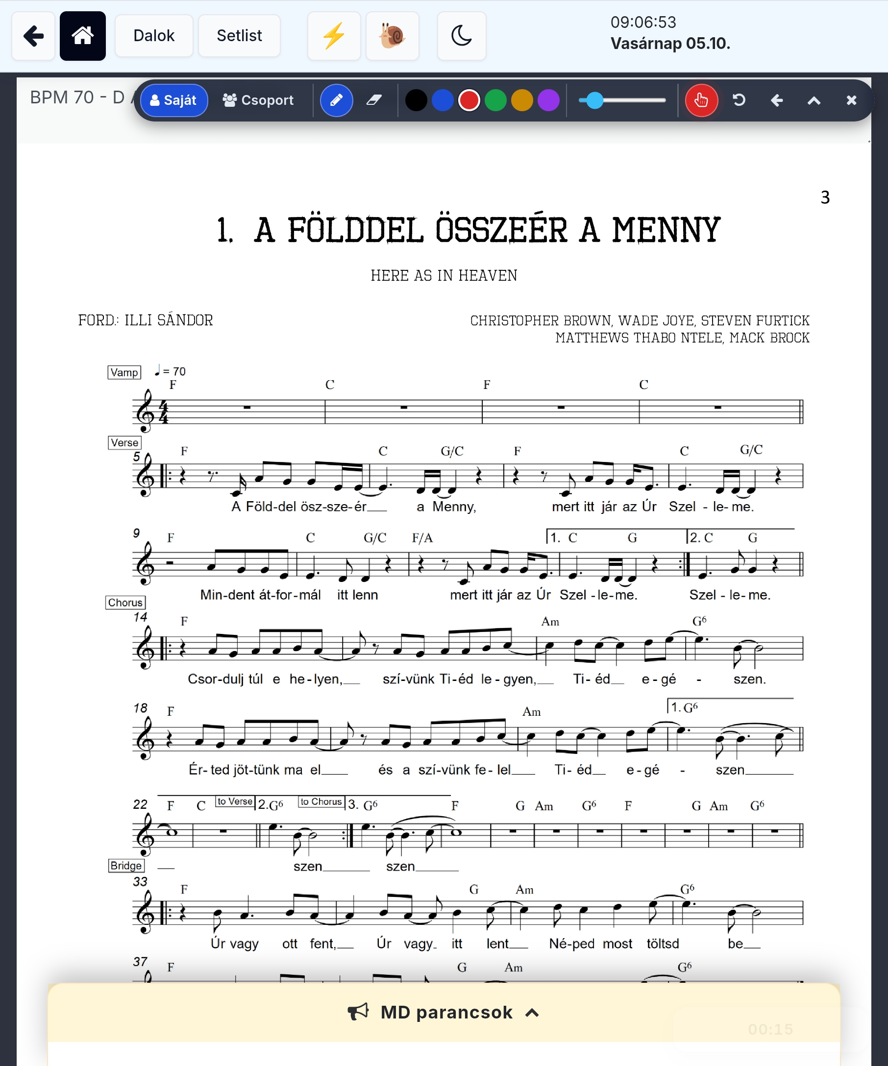Pick the red pen color
The image size is (888, 1066).
[469, 100]
